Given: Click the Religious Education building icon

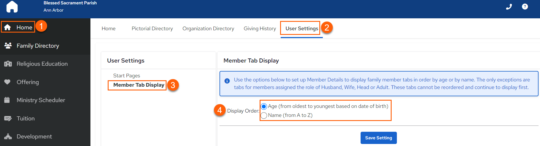Looking at the screenshot, I should (8, 64).
